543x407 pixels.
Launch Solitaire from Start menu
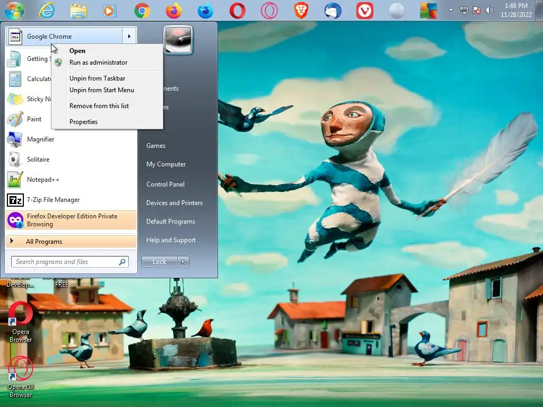pos(72,159)
